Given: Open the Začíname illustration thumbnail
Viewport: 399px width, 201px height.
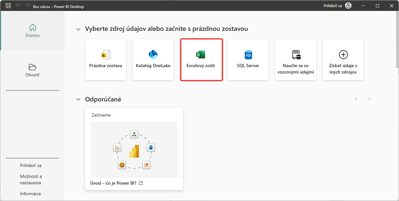Looking at the screenshot, I should (134, 149).
